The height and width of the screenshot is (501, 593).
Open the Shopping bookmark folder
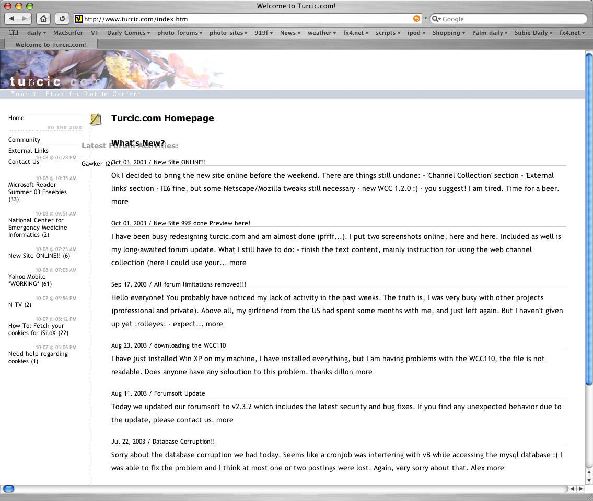pyautogui.click(x=448, y=33)
